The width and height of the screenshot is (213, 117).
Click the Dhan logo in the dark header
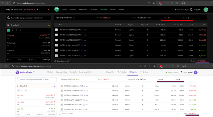57,9
